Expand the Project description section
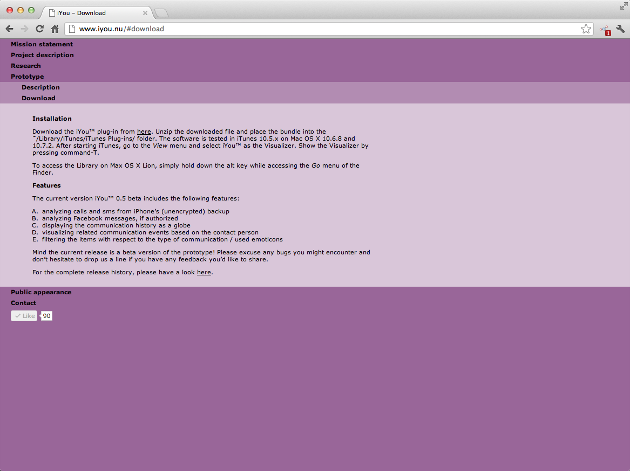 point(42,55)
